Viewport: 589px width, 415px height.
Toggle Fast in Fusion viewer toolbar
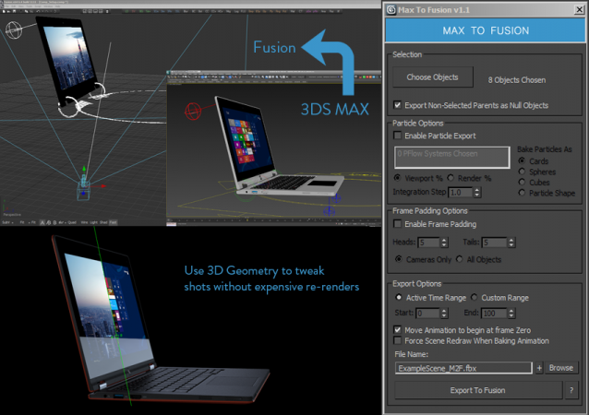point(113,222)
